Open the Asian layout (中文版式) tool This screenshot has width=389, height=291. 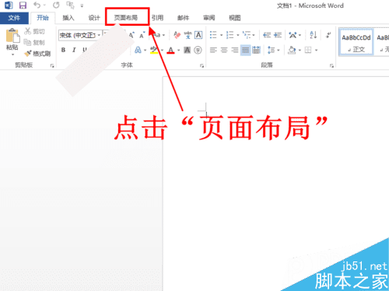tap(293, 35)
